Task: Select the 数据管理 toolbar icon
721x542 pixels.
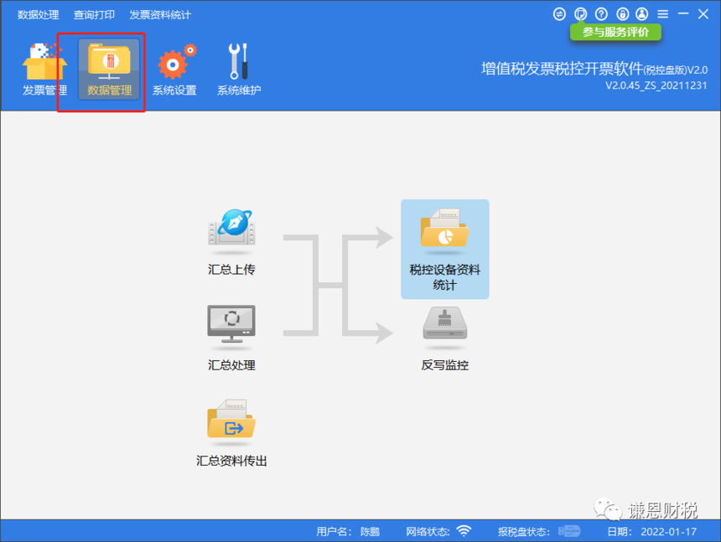Action: coord(109,70)
